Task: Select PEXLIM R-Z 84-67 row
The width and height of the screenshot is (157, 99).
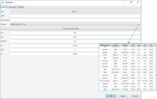Action: (127, 72)
